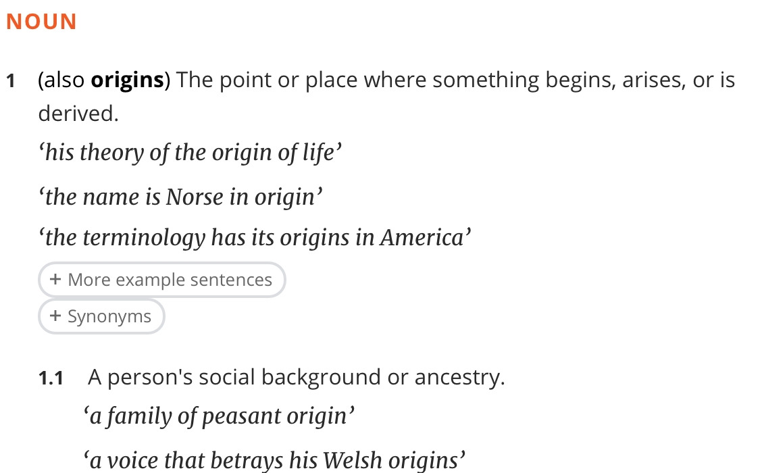Click the bold word origins
Viewport: 762px width, 473px height.
[128, 79]
